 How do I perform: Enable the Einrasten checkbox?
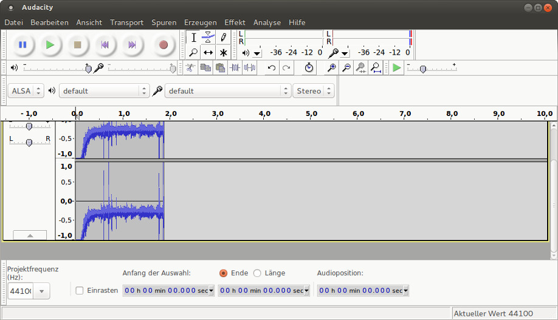point(80,290)
